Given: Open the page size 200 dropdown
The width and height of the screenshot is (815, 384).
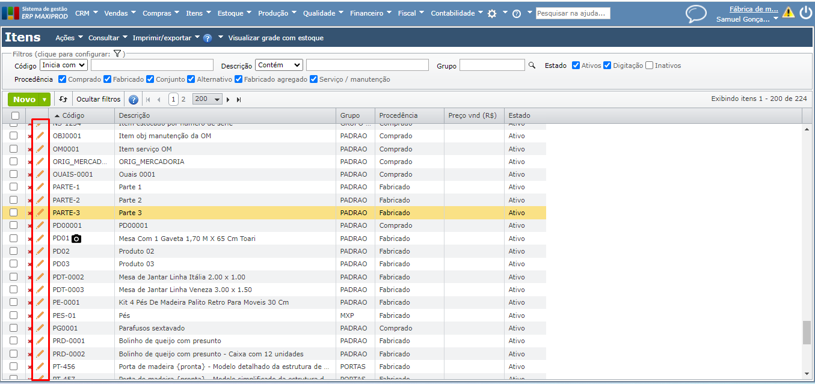Looking at the screenshot, I should 208,99.
